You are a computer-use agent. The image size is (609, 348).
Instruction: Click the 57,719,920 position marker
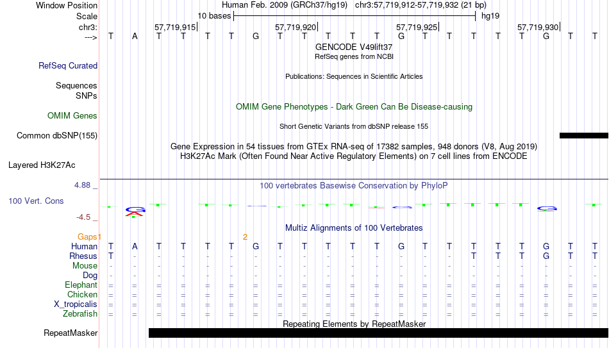pos(296,27)
